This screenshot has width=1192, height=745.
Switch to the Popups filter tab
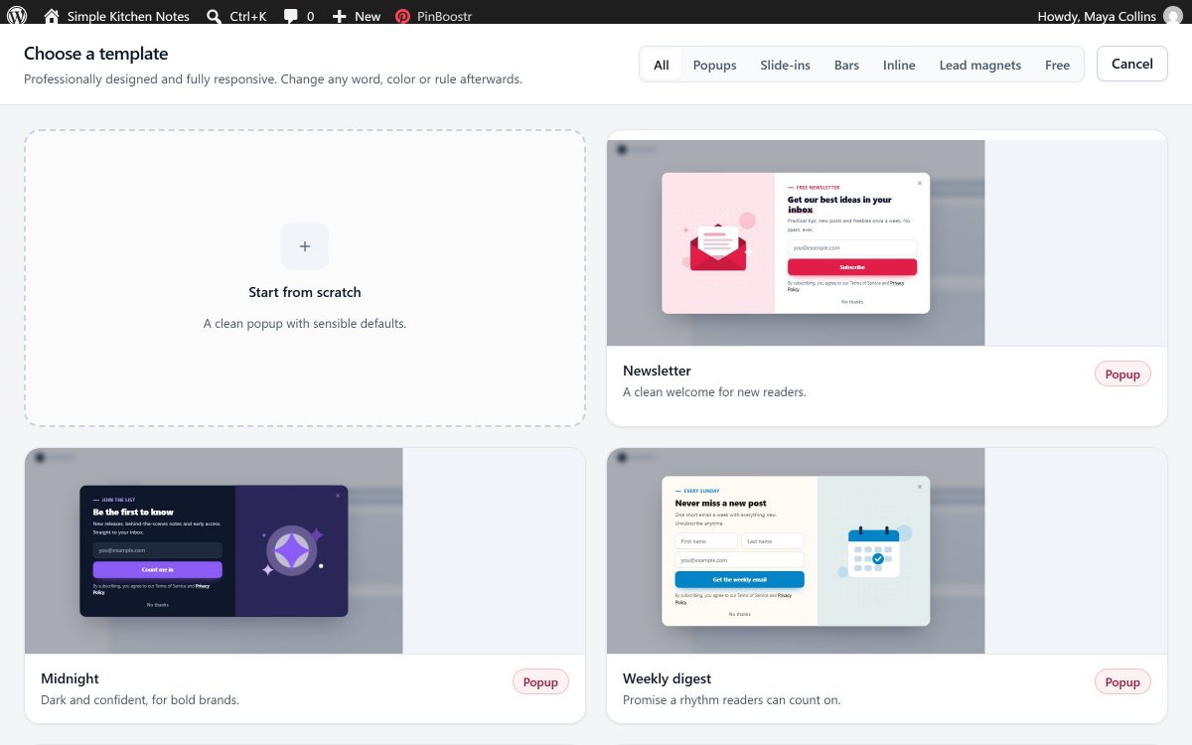click(715, 65)
